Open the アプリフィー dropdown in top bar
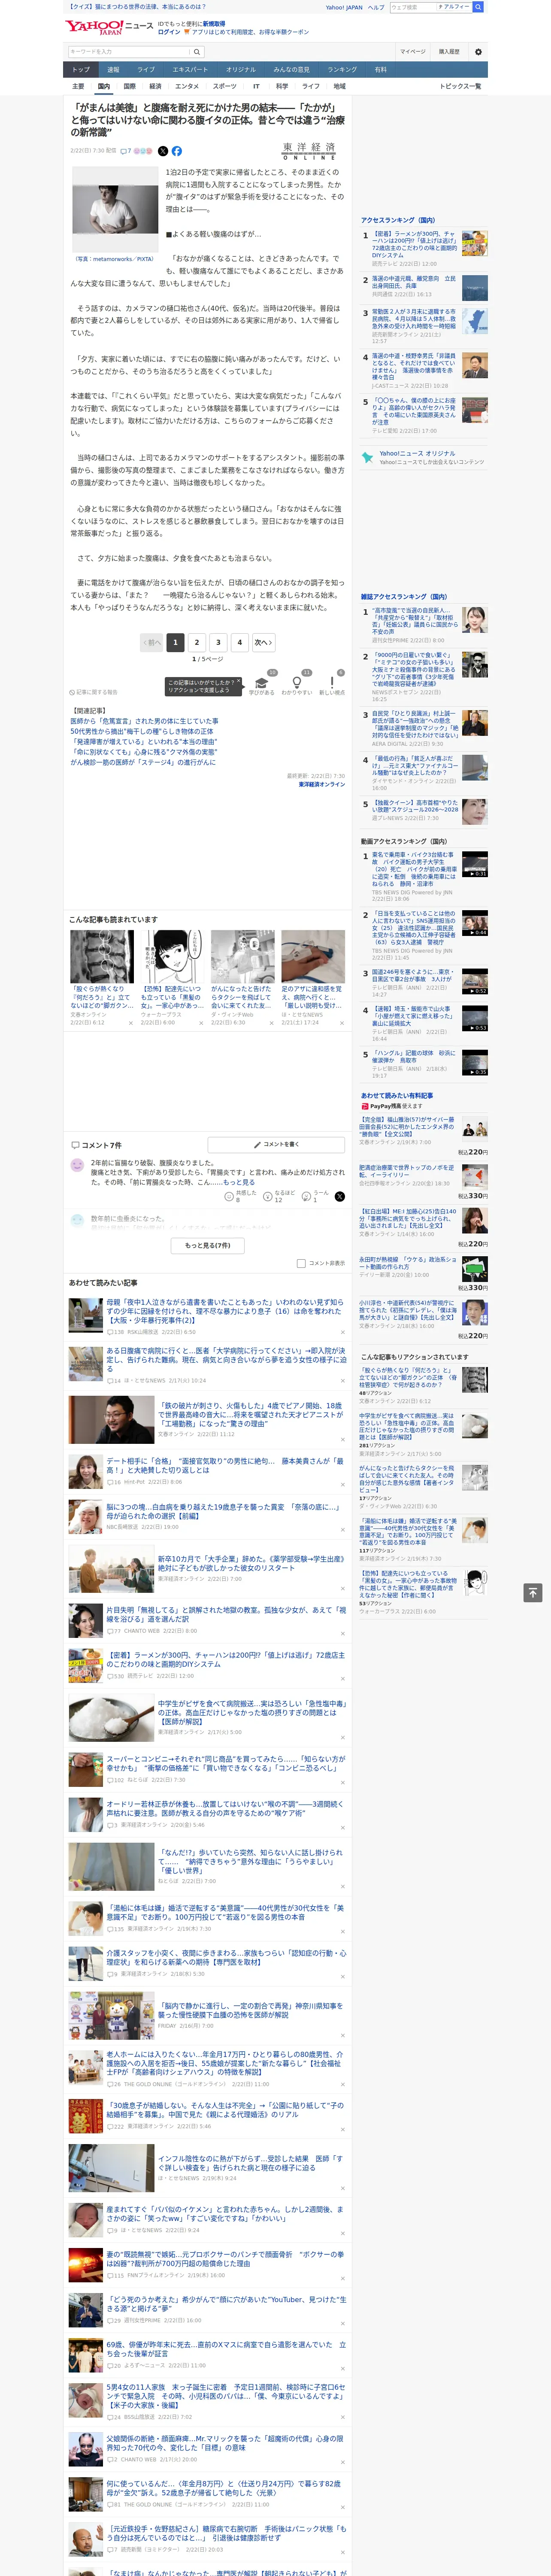The image size is (551, 2576). click(454, 7)
